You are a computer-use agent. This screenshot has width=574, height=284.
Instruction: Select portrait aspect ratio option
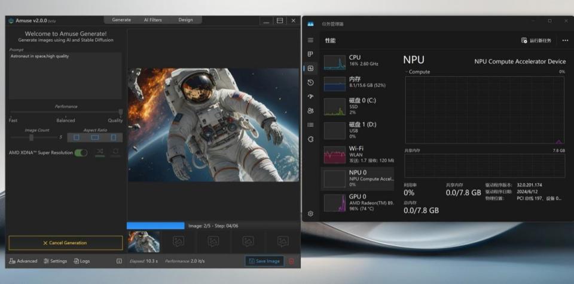pyautogui.click(x=113, y=138)
